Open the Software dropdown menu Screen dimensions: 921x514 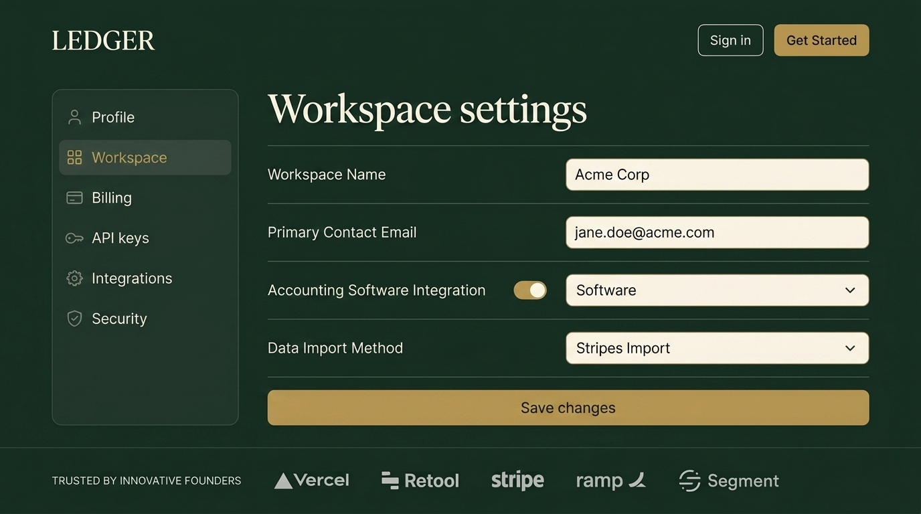(x=717, y=290)
